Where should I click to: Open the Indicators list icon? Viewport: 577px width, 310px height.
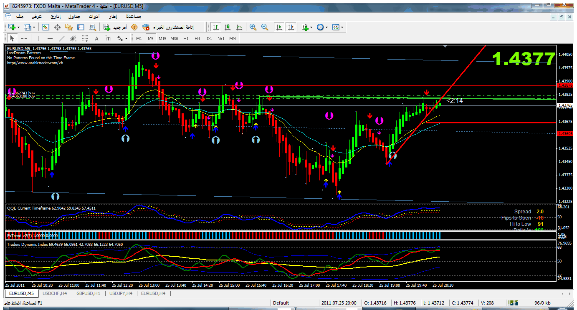[305, 27]
